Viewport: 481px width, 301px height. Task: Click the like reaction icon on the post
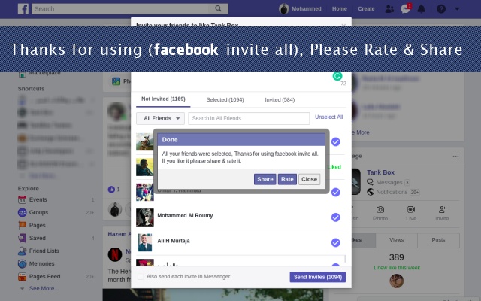click(111, 190)
